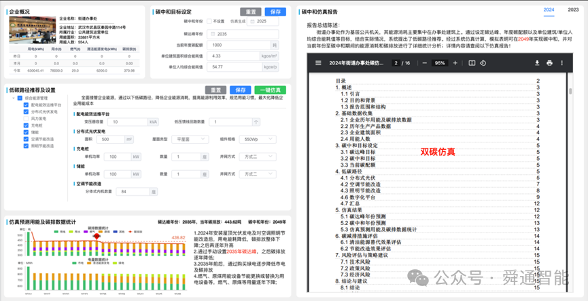Click 保存 in 低碳路径推荐及设置 panel

(241, 90)
